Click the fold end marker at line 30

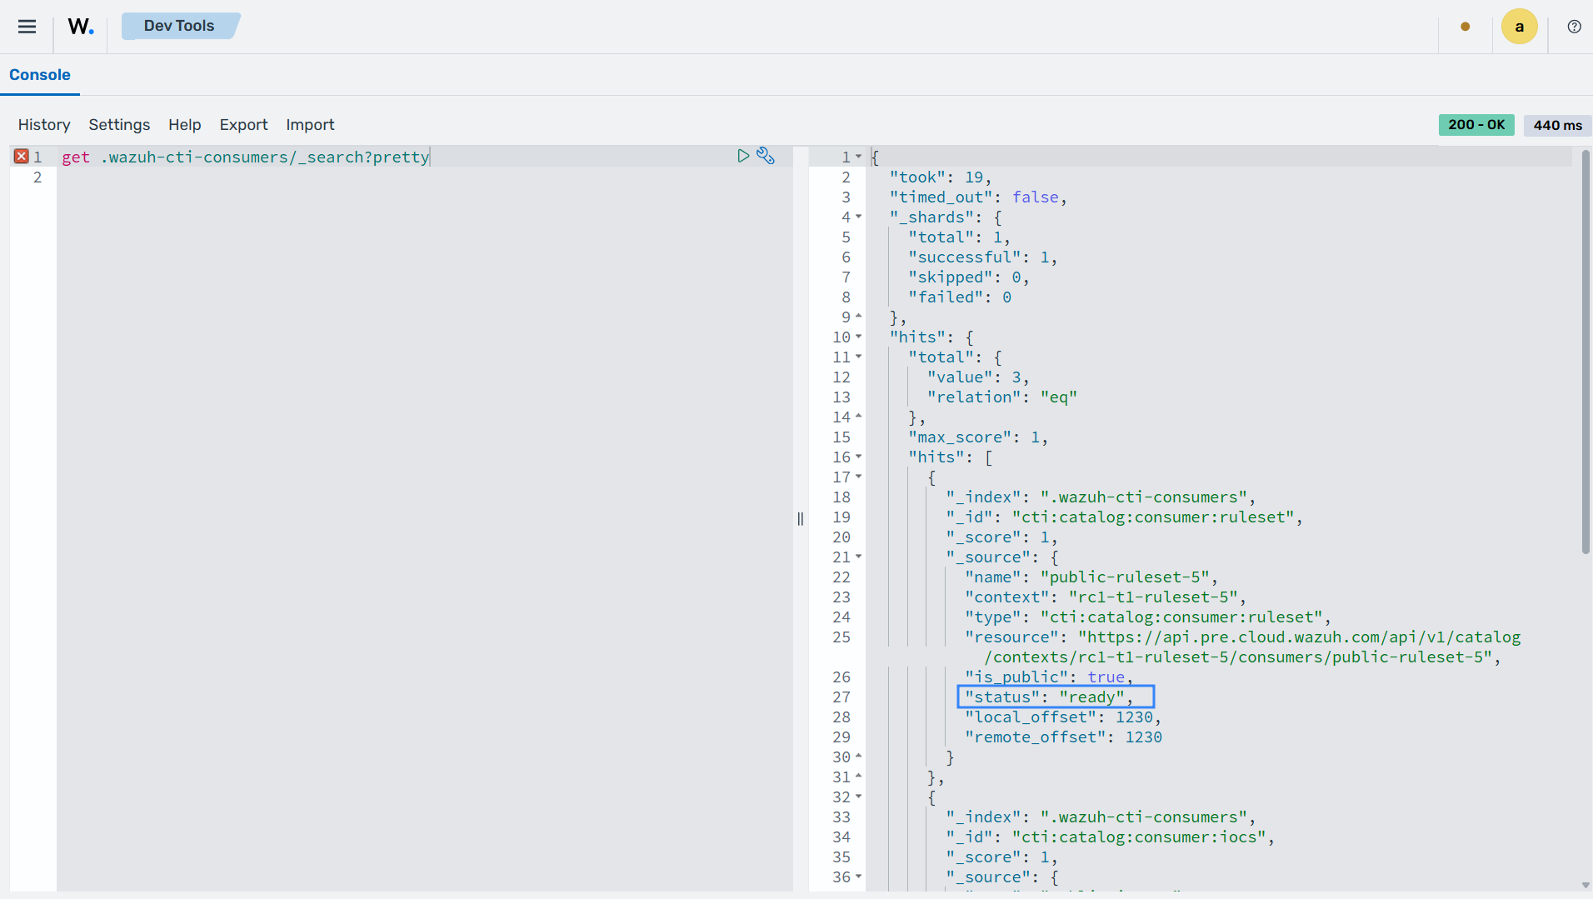[858, 757]
